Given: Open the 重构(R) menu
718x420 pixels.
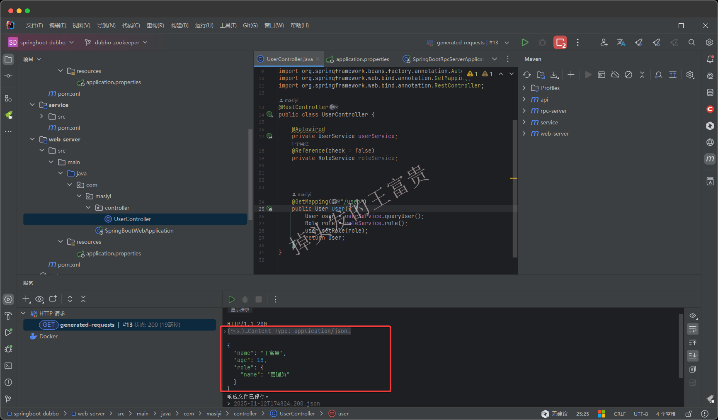Looking at the screenshot, I should [155, 25].
